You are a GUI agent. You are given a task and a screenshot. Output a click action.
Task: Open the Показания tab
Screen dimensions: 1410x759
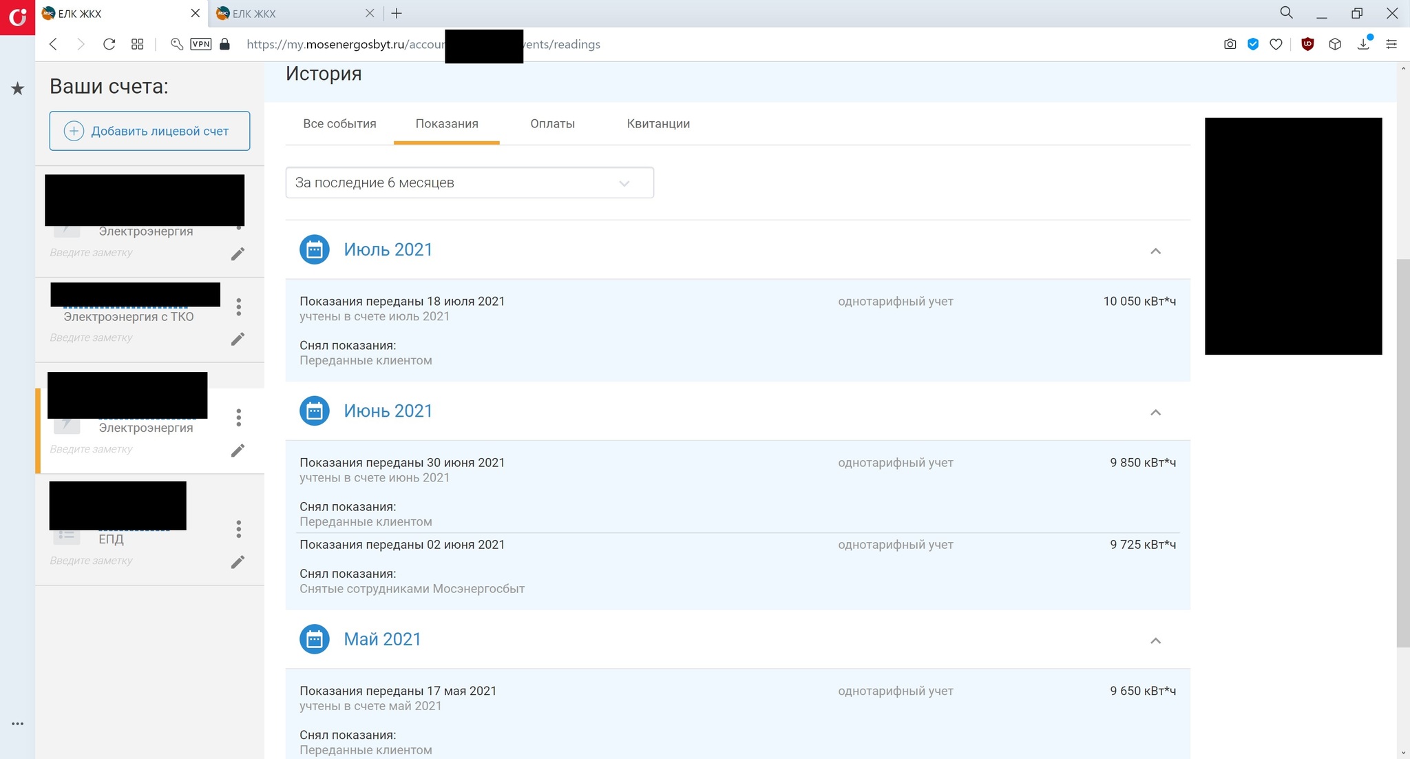[x=447, y=124]
